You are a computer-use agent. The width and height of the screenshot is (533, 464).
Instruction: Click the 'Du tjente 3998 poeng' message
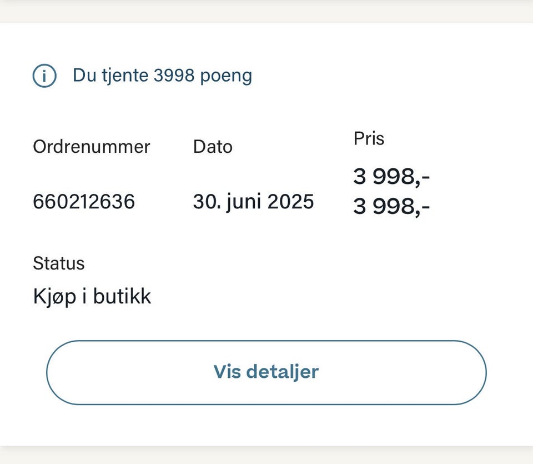(162, 76)
